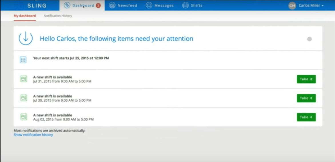Switch to the Notification History tab
The image size is (335, 162).
click(x=58, y=16)
